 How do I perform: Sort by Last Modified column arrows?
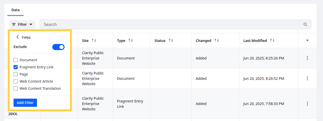[272, 40]
